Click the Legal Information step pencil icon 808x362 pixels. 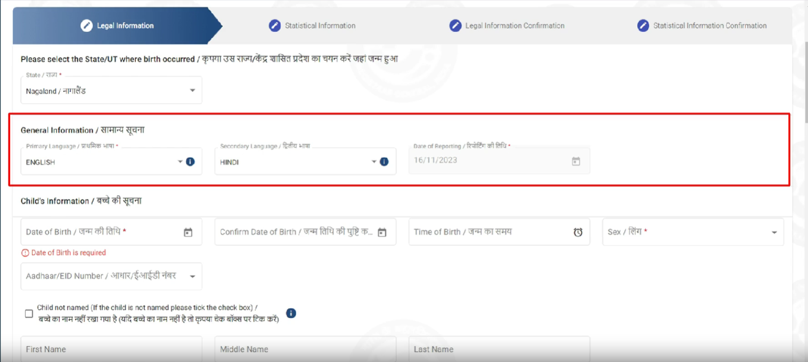coord(86,26)
